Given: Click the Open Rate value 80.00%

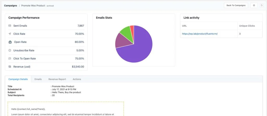Looking at the screenshot, I should click(x=79, y=42).
